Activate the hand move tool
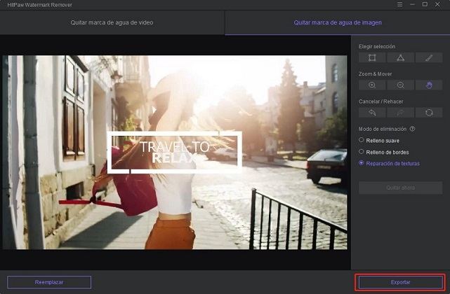The width and height of the screenshot is (450, 294). click(429, 85)
